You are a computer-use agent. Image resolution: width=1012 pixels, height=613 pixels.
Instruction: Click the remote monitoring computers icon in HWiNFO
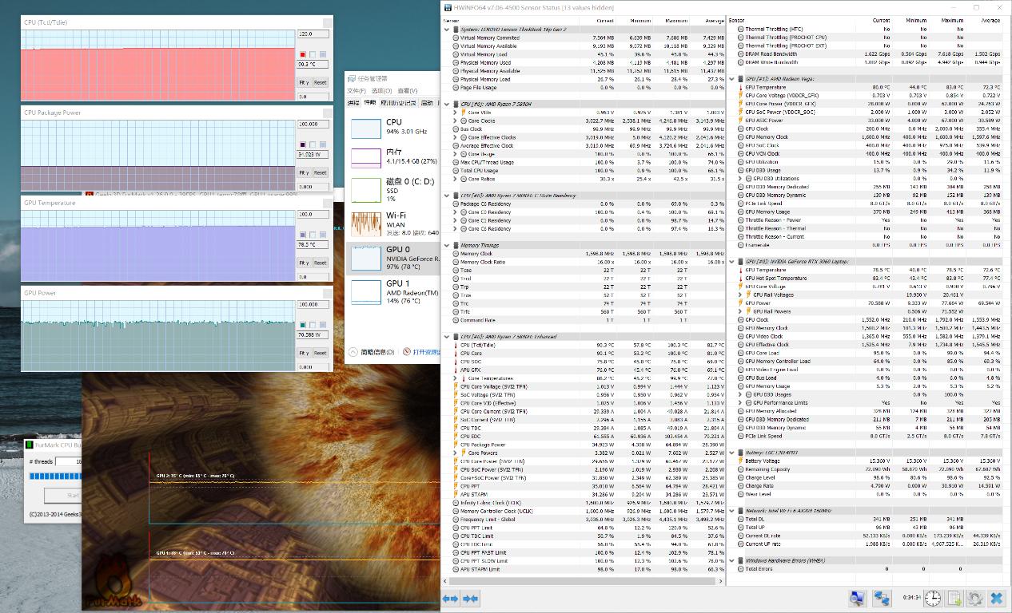pyautogui.click(x=881, y=598)
